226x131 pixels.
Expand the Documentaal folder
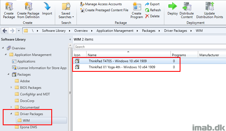(11, 107)
